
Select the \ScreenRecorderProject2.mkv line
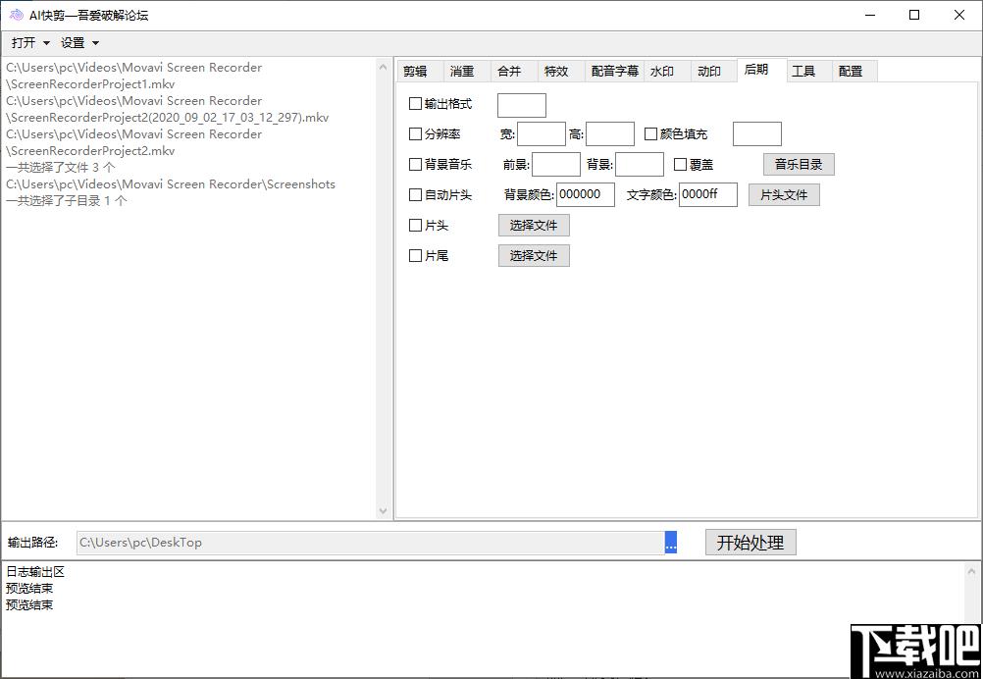(x=90, y=150)
